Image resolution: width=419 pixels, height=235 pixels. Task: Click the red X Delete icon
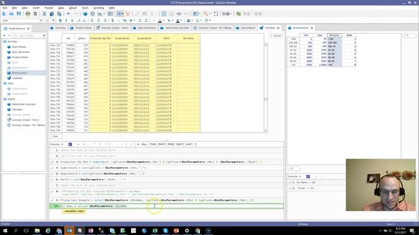[x=128, y=14]
